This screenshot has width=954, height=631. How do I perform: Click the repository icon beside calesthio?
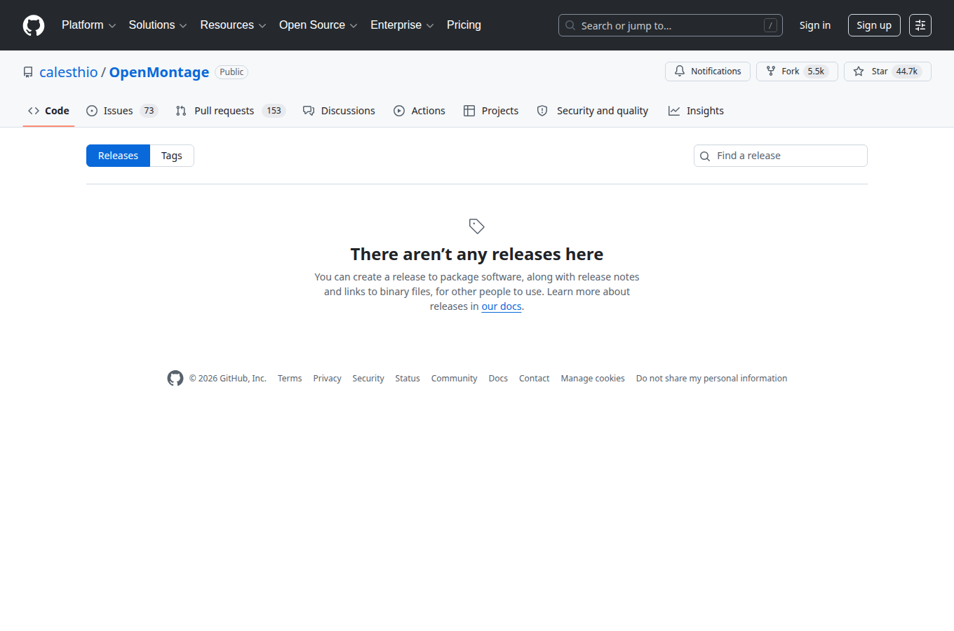pyautogui.click(x=28, y=72)
